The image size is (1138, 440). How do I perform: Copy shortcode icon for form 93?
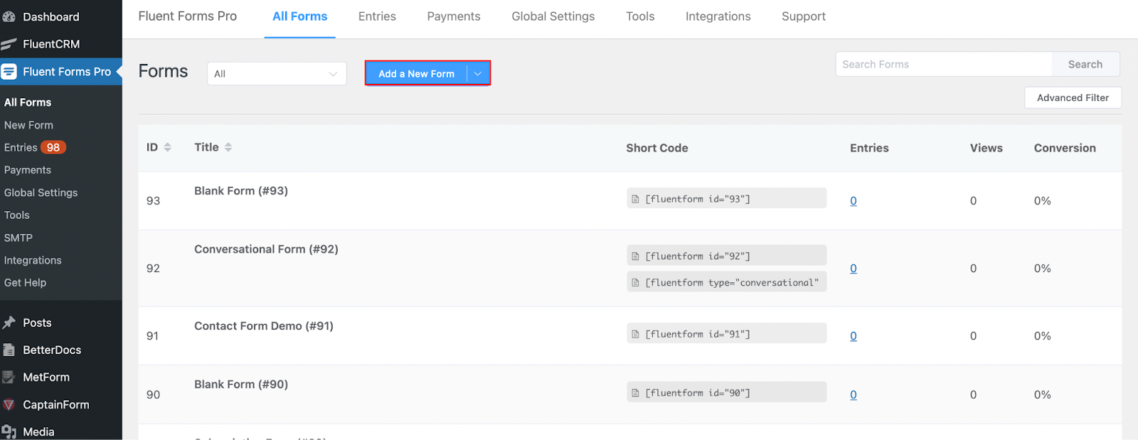635,199
